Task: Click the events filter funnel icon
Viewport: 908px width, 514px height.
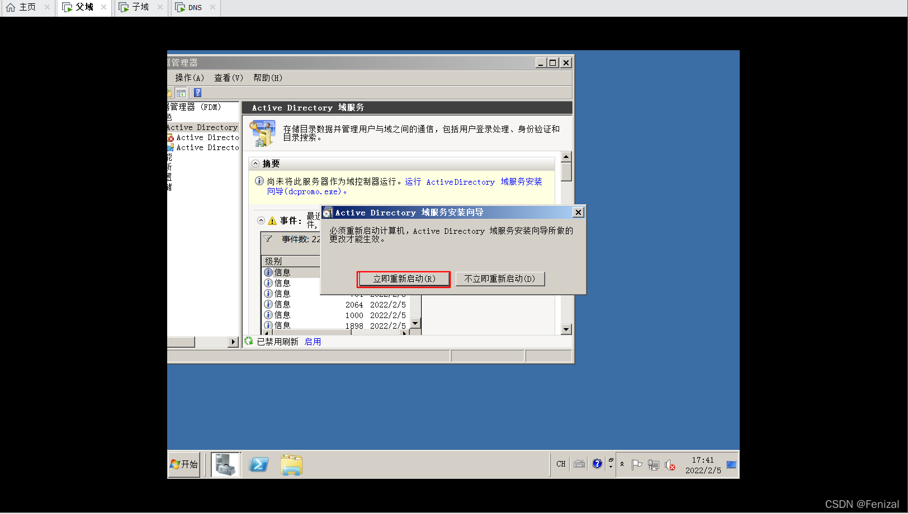Action: [x=268, y=239]
